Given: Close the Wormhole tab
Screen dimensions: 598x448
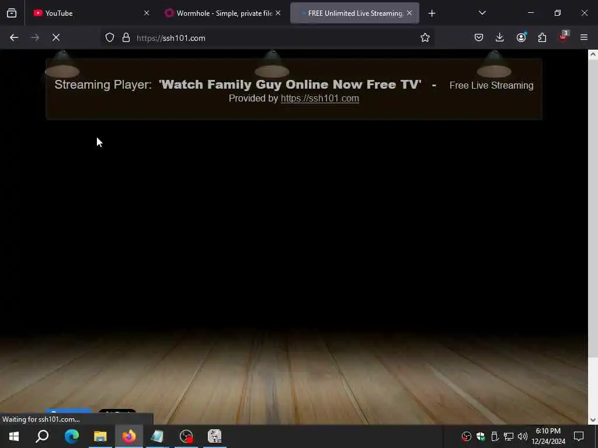Looking at the screenshot, I should tap(278, 13).
